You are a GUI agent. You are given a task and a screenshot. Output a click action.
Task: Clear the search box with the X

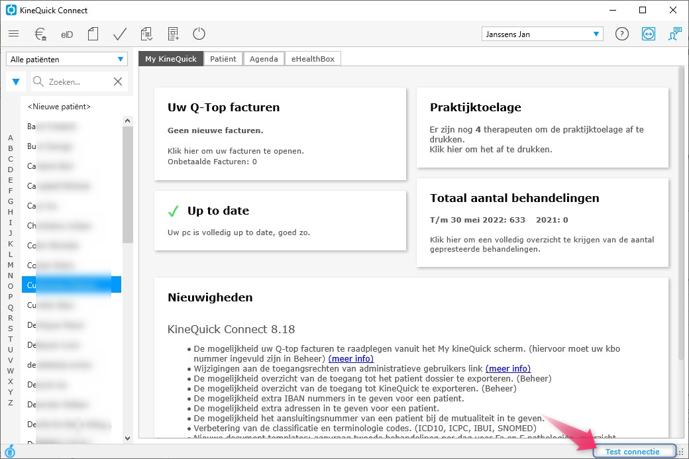point(118,81)
